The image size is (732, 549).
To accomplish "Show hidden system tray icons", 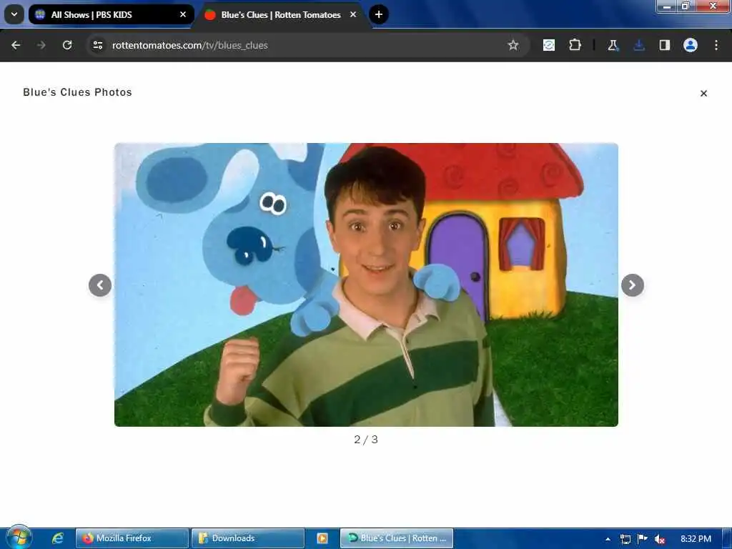I will click(x=608, y=539).
